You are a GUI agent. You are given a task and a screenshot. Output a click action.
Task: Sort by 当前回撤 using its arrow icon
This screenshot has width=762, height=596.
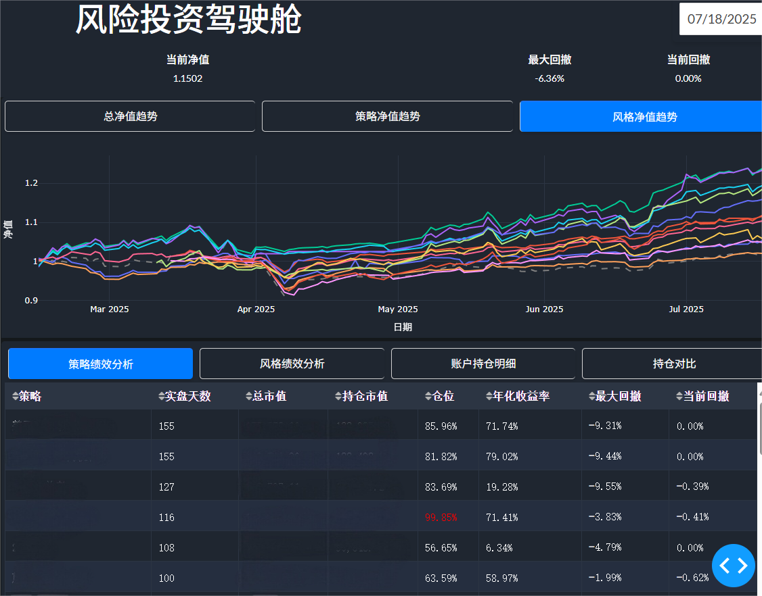(x=679, y=397)
